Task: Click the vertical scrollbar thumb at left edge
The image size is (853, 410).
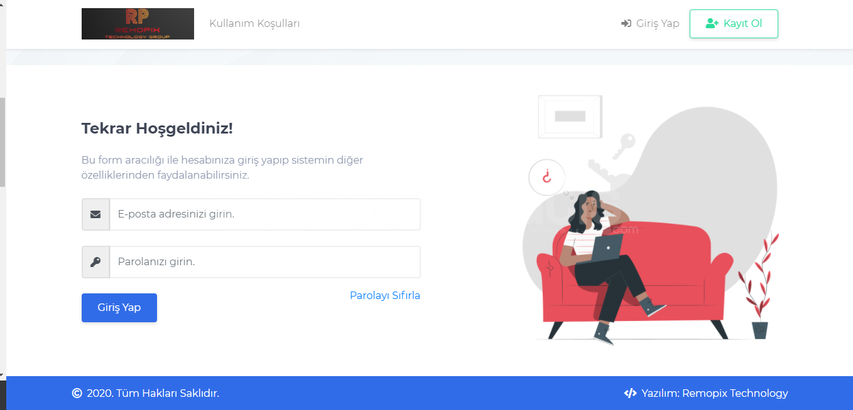Action: 3,142
